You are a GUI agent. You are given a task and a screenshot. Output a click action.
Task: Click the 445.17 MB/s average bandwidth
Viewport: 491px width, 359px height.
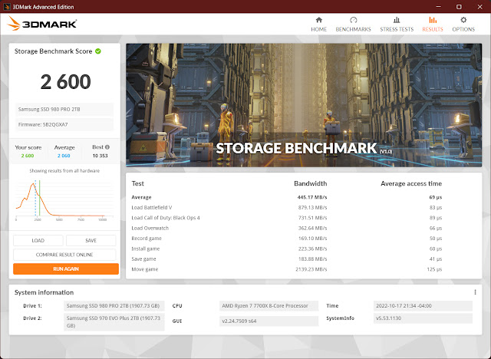point(312,197)
